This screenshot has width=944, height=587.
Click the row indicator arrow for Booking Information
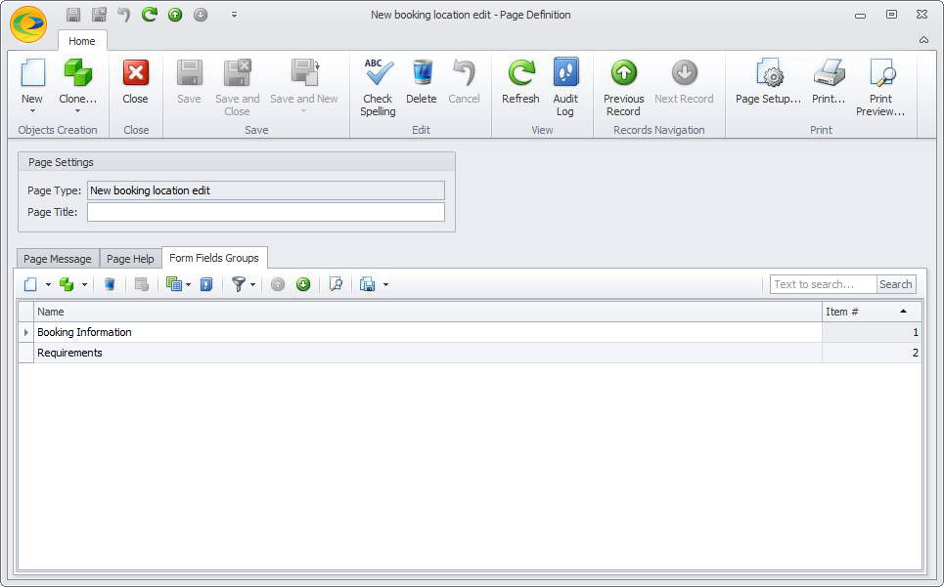(x=25, y=332)
